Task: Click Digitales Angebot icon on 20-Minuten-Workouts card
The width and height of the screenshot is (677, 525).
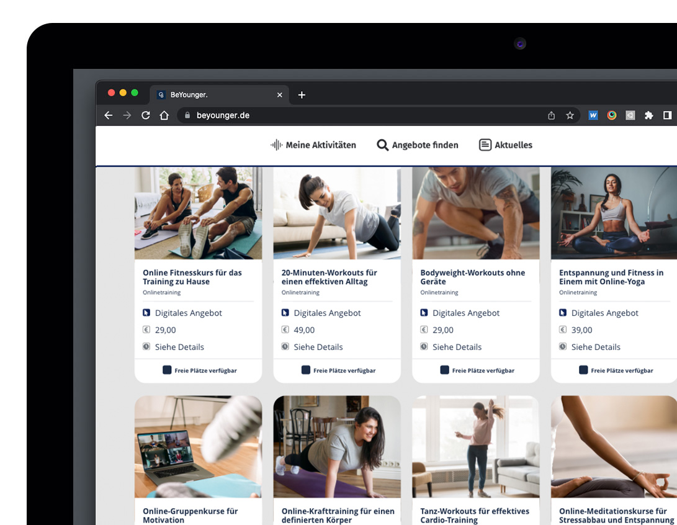Action: pyautogui.click(x=285, y=313)
